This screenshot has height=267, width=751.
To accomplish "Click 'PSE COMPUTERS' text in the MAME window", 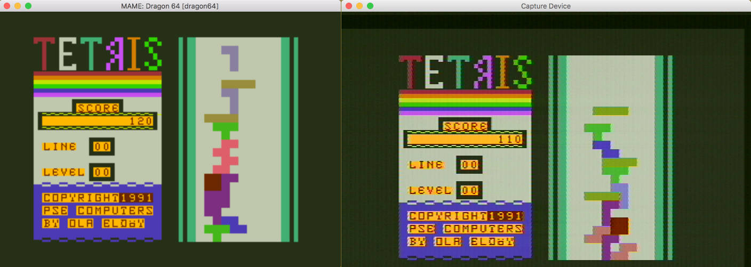I will [98, 211].
